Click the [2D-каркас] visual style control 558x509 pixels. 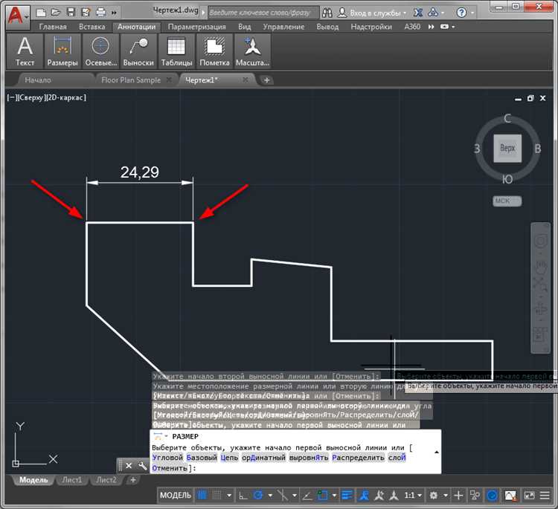[x=65, y=97]
